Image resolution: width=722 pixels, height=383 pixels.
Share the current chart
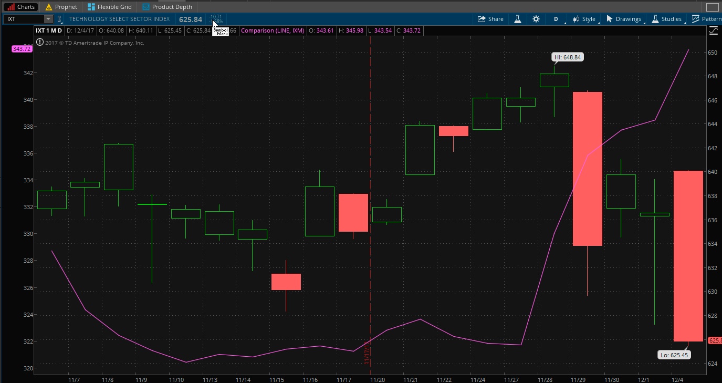(x=490, y=19)
